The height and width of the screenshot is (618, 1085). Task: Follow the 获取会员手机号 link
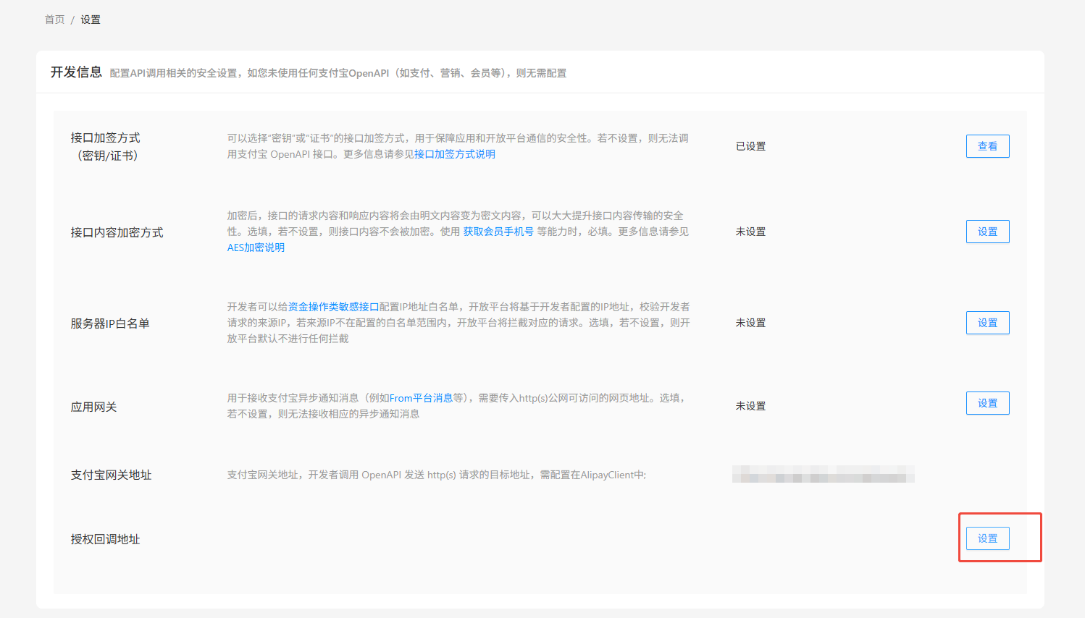point(498,232)
